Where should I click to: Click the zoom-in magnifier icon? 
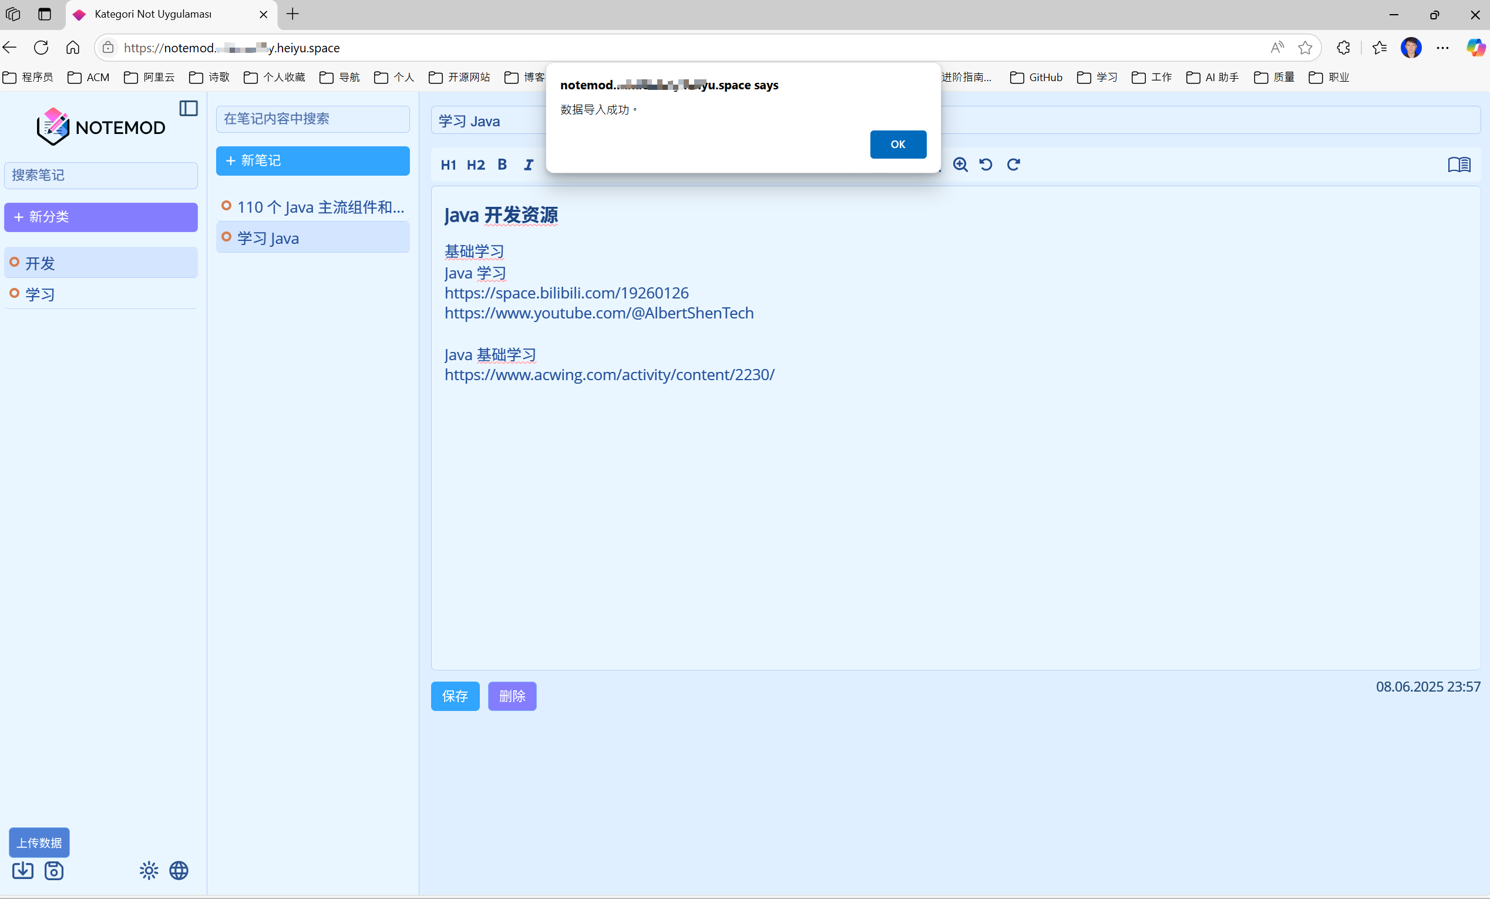[x=960, y=165]
